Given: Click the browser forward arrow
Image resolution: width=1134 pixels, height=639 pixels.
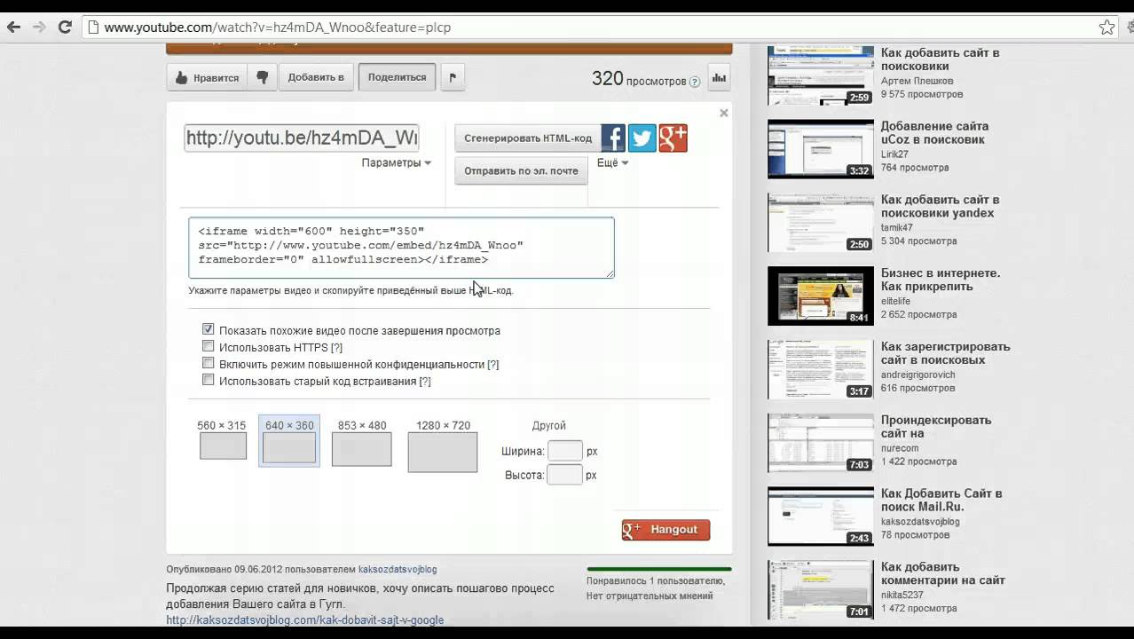Looking at the screenshot, I should tap(39, 27).
